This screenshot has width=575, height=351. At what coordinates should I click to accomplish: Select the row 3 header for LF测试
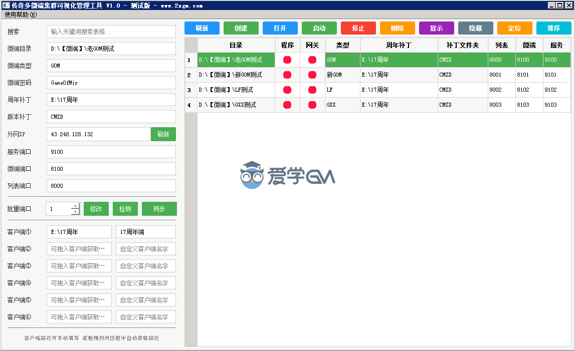click(189, 90)
